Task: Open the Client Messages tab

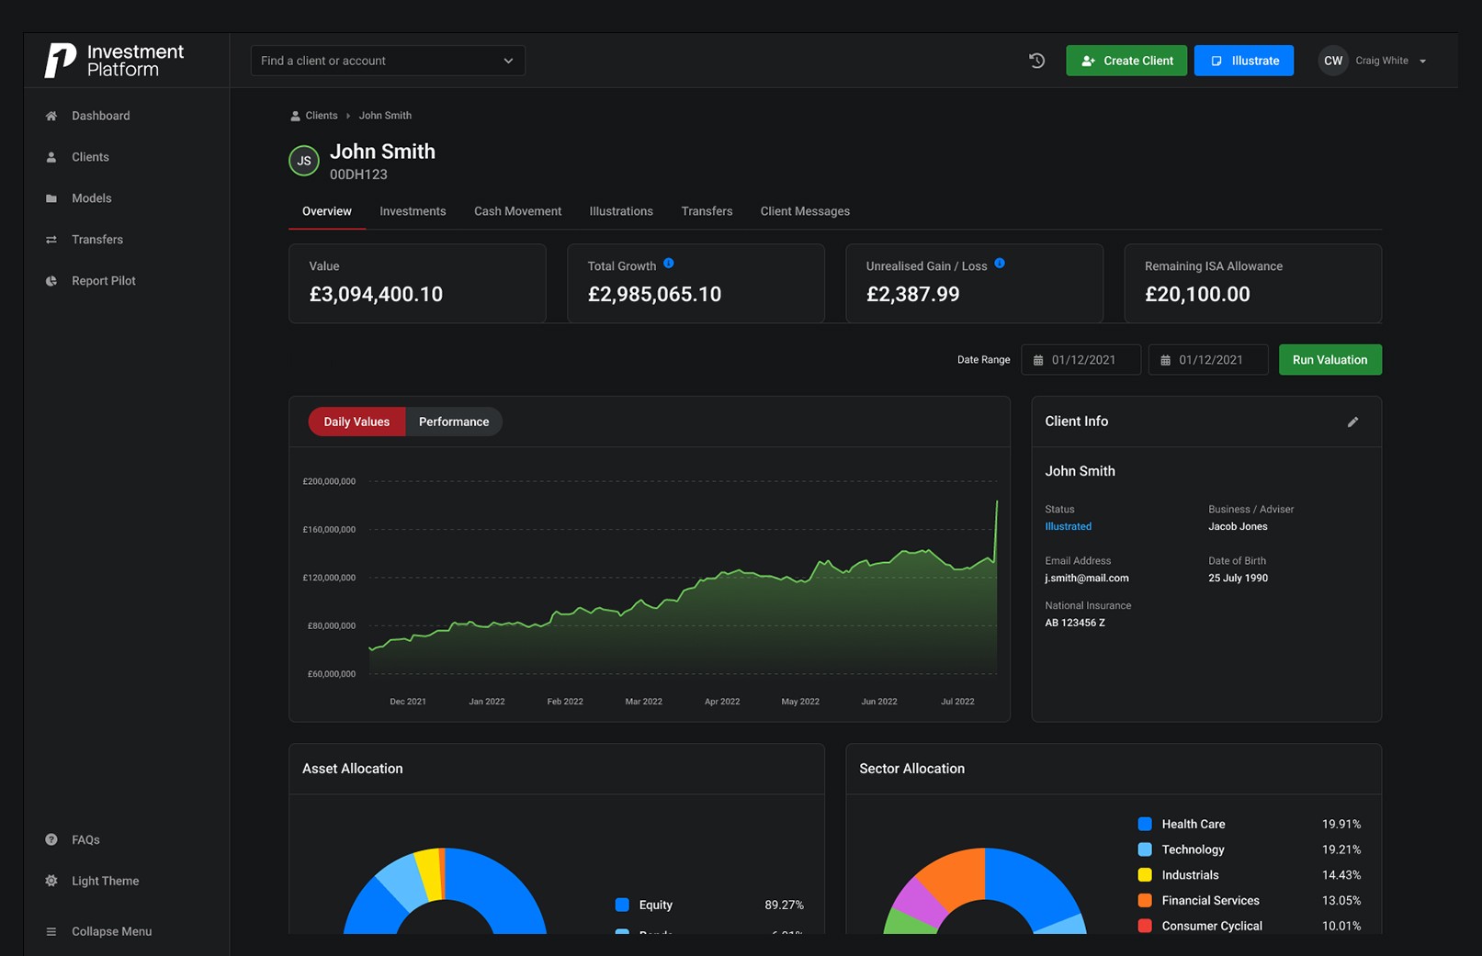Action: (x=805, y=211)
